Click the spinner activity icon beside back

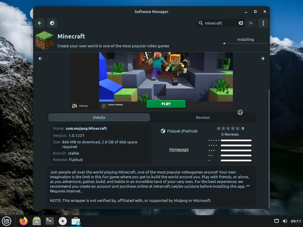point(52,23)
